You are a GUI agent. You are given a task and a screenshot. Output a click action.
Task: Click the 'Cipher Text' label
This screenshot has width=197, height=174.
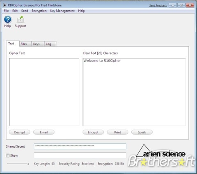pos(17,53)
